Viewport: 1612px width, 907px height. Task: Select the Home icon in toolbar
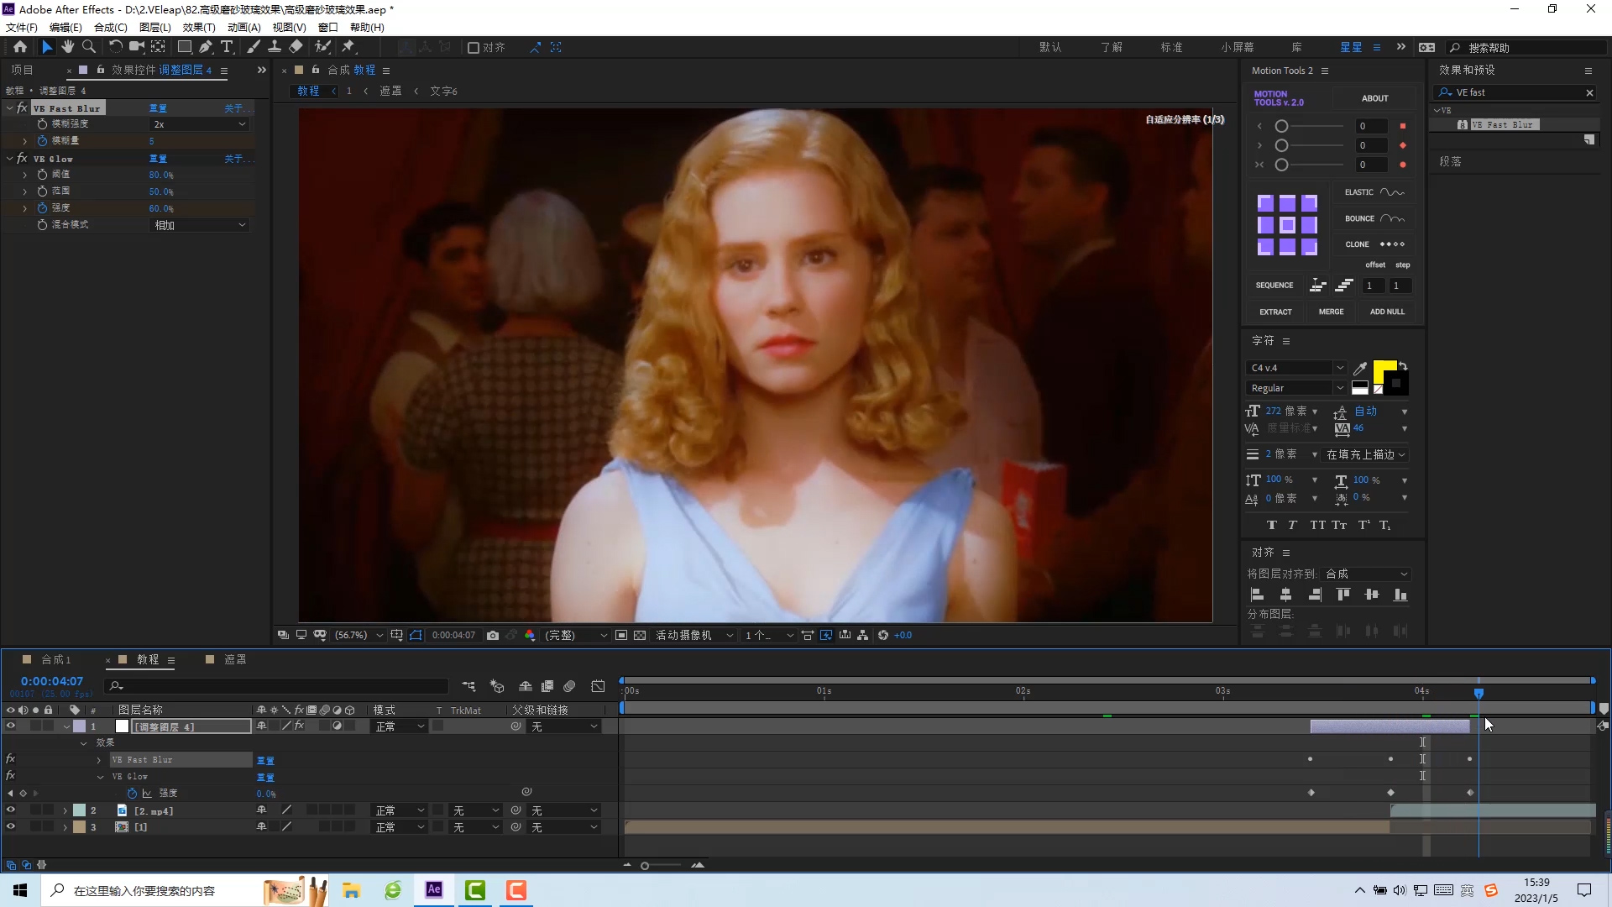20,47
